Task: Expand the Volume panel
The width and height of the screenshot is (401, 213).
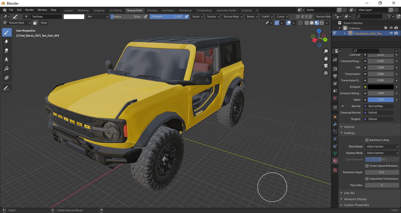Action: point(349,127)
